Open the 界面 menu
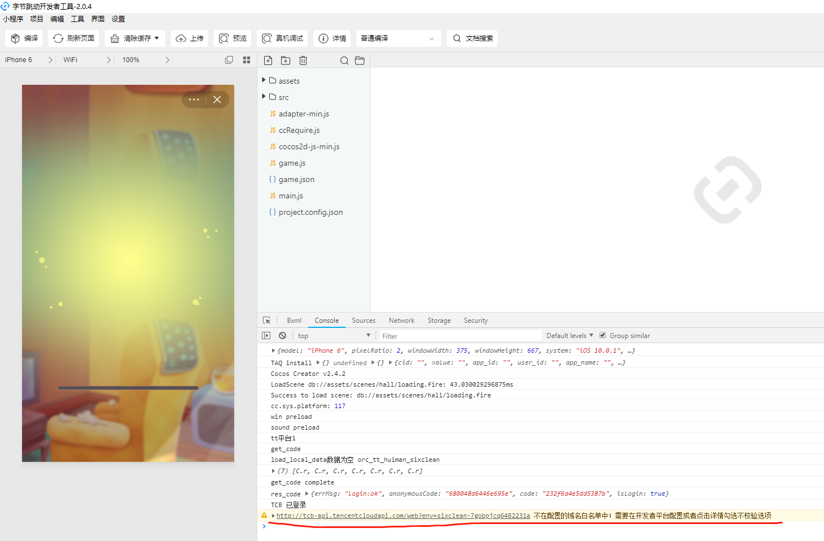This screenshot has height=541, width=824. pyautogui.click(x=98, y=19)
